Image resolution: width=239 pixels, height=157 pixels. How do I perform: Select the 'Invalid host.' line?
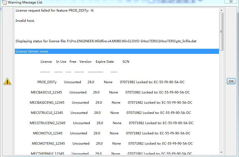pos(117,21)
